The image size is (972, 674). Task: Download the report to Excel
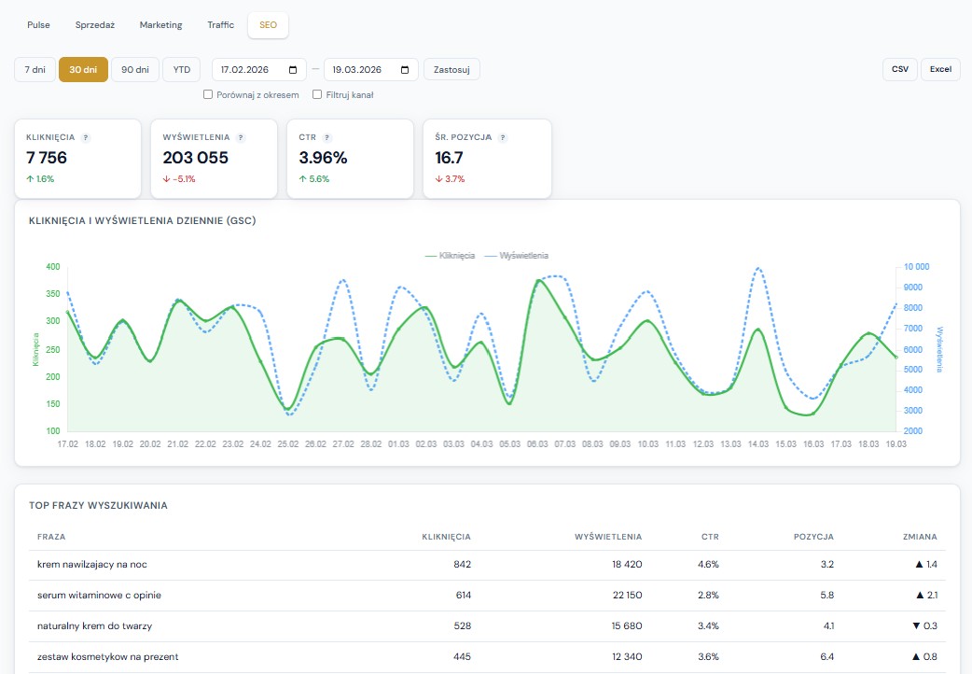pyautogui.click(x=940, y=69)
